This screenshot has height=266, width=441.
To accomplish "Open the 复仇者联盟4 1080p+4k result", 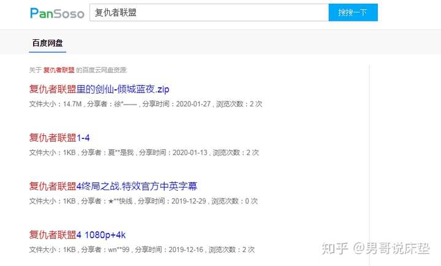I will coord(77,235).
